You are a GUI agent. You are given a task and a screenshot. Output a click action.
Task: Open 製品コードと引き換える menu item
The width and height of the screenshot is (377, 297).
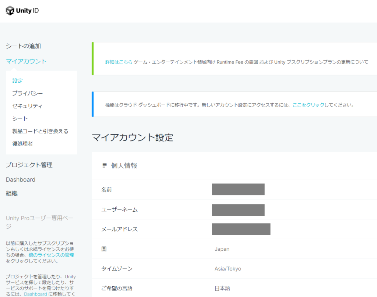(40, 131)
